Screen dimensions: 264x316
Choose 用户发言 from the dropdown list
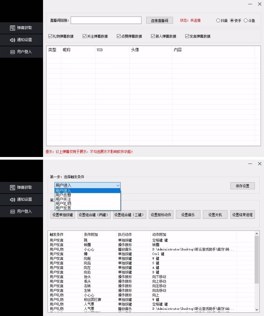pyautogui.click(x=87, y=208)
